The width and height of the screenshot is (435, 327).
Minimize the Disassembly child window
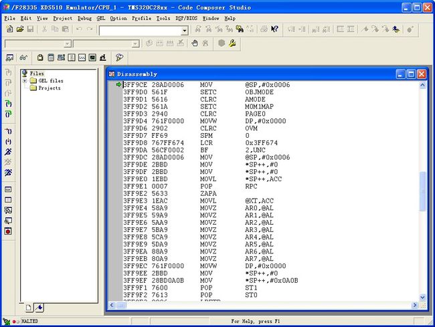pyautogui.click(x=400, y=74)
